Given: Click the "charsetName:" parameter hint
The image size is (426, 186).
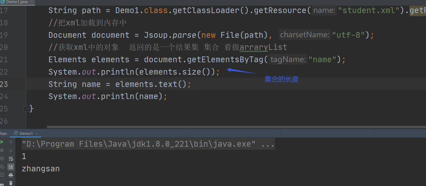Looking at the screenshot, I should click(305, 35).
